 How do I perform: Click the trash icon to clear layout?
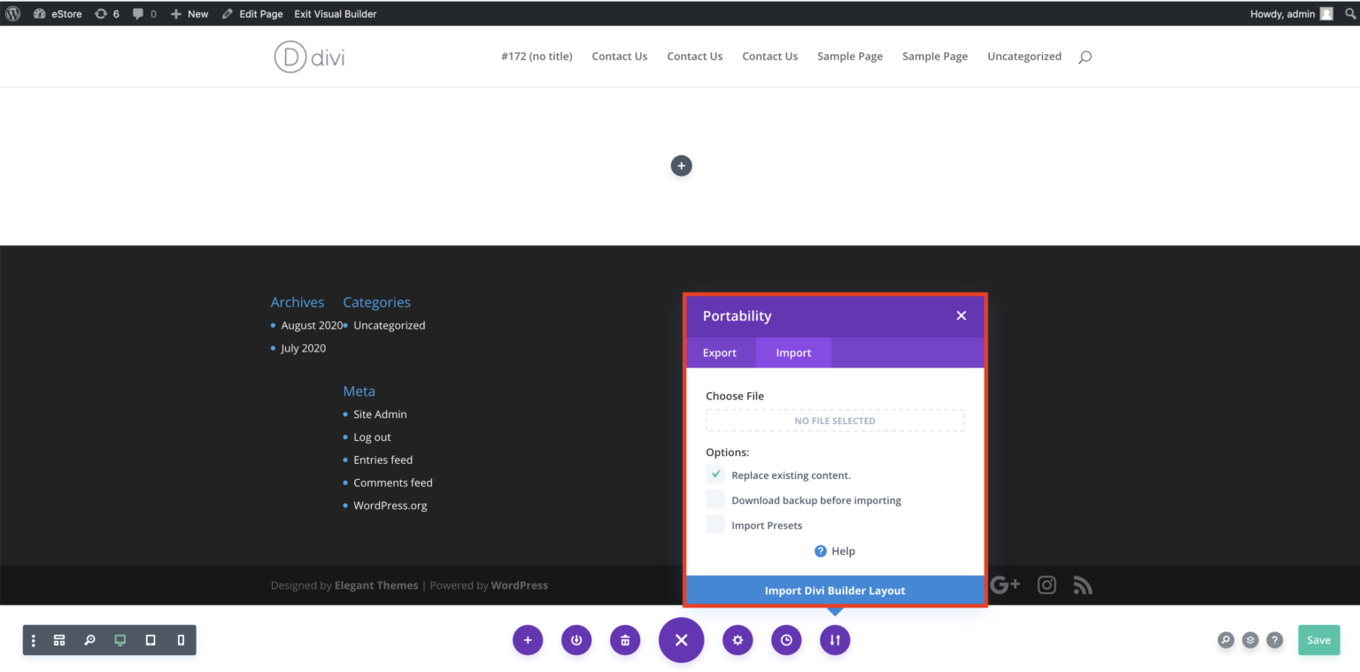coord(625,640)
